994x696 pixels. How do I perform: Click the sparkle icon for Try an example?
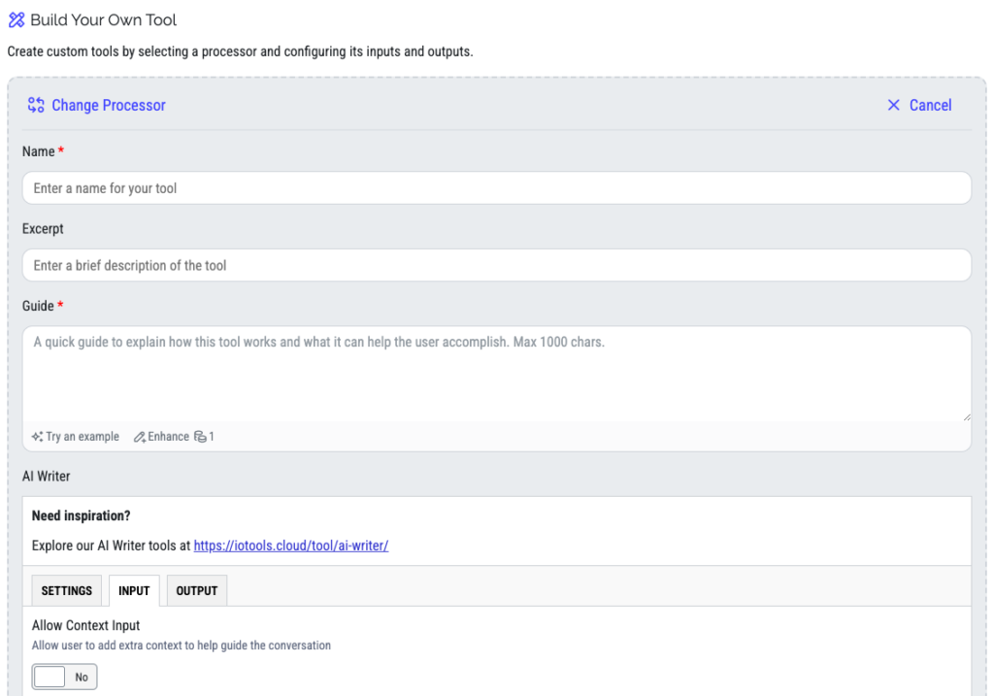38,437
